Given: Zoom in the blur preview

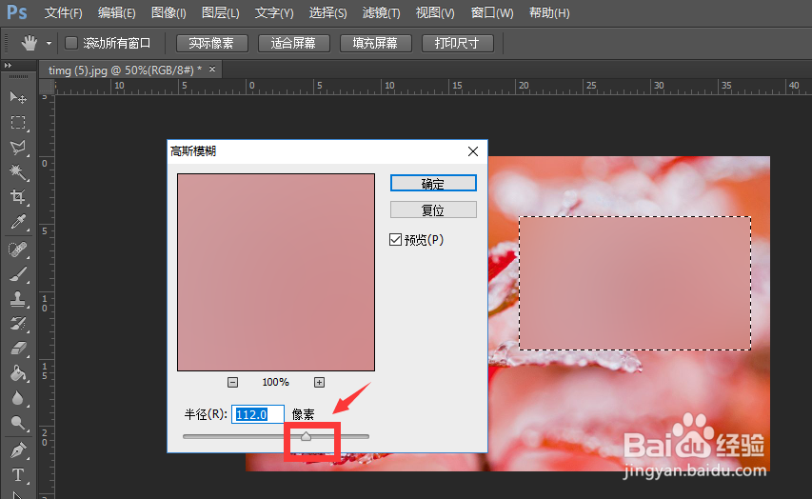Looking at the screenshot, I should [319, 383].
